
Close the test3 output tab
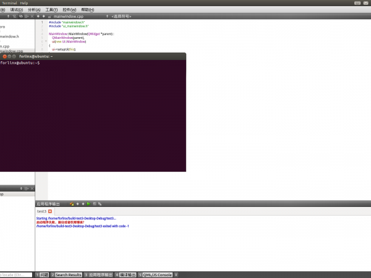click(51, 211)
